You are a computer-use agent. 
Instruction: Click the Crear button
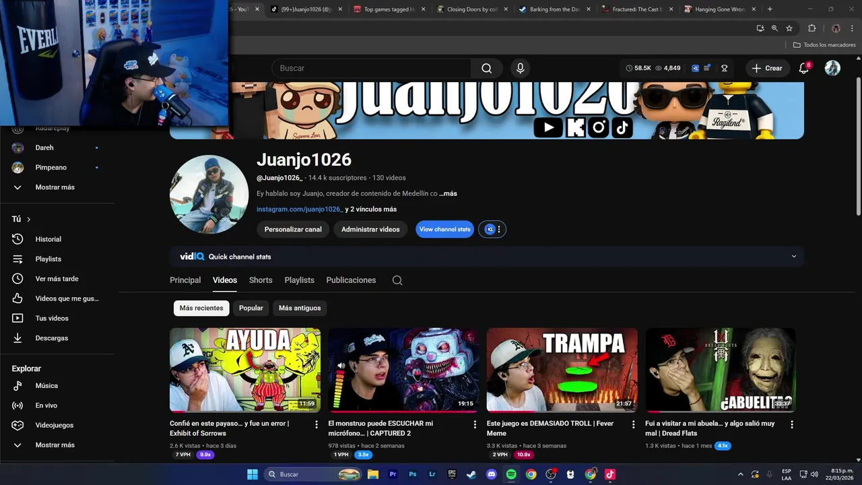click(768, 68)
